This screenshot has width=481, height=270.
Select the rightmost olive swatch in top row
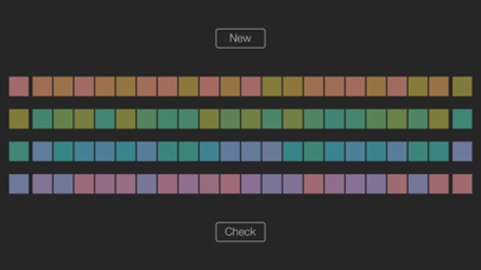462,86
